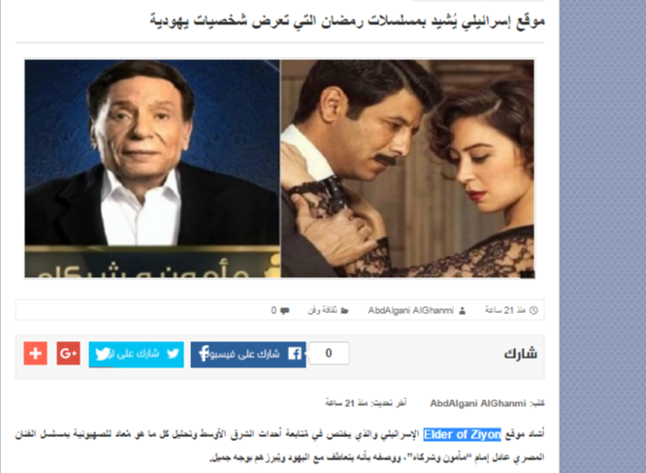Image resolution: width=646 pixels, height=473 pixels.
Task: Click the right photo of the couple
Action: [407, 169]
